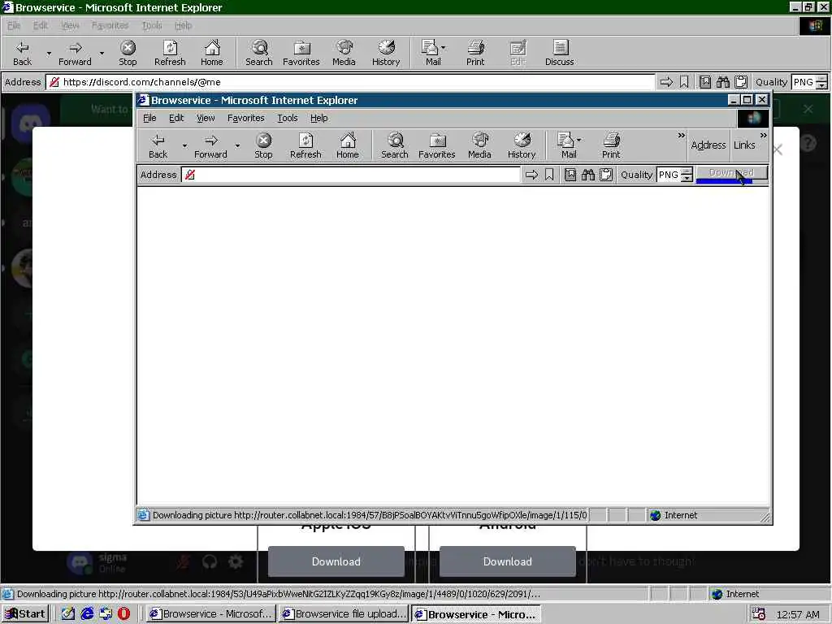The height and width of the screenshot is (624, 832).
Task: Open the Windows Start menu
Action: [25, 614]
